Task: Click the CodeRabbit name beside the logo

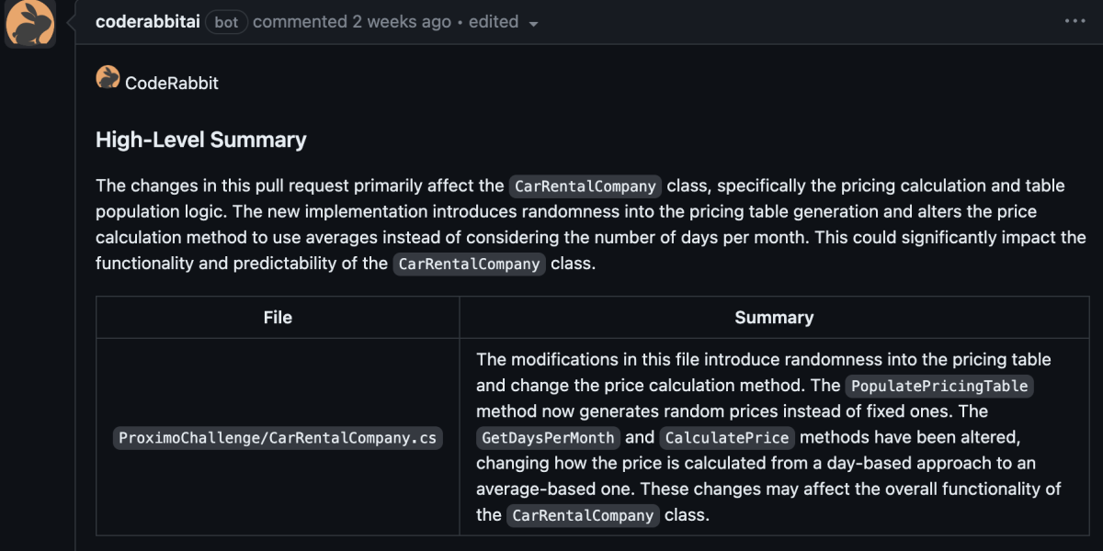Action: point(172,83)
